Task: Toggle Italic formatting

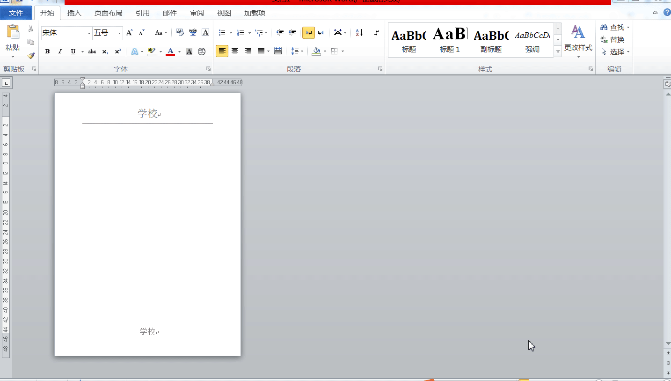Action: (60, 51)
